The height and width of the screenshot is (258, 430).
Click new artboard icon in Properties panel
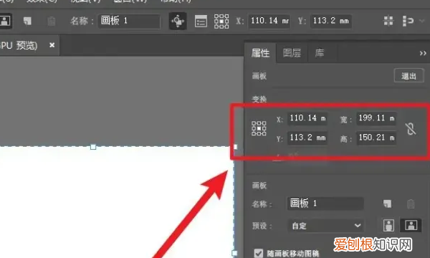click(387, 204)
